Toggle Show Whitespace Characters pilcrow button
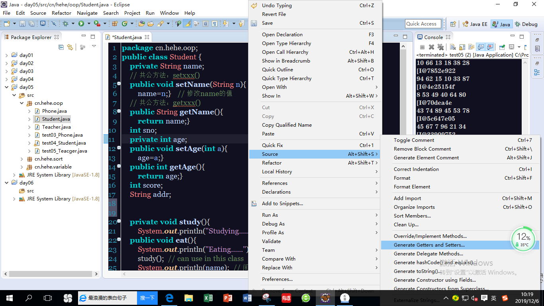The image size is (544, 306). [215, 24]
